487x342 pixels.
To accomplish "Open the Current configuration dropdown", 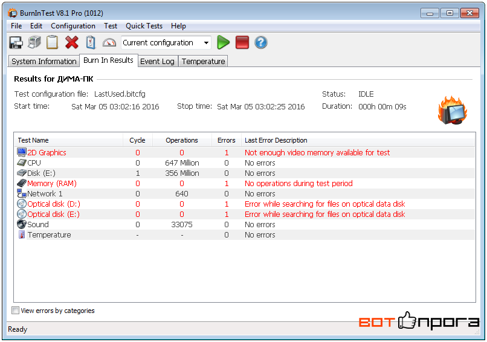I will click(x=166, y=42).
